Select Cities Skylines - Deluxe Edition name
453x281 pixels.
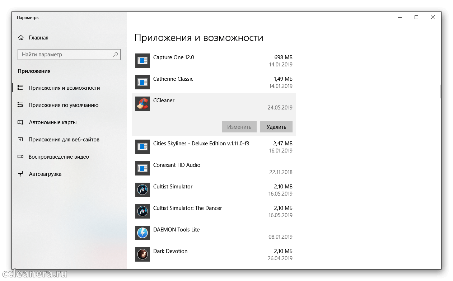click(x=201, y=144)
